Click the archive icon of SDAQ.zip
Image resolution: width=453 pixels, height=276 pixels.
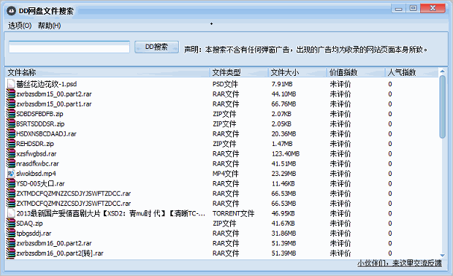[11, 223]
